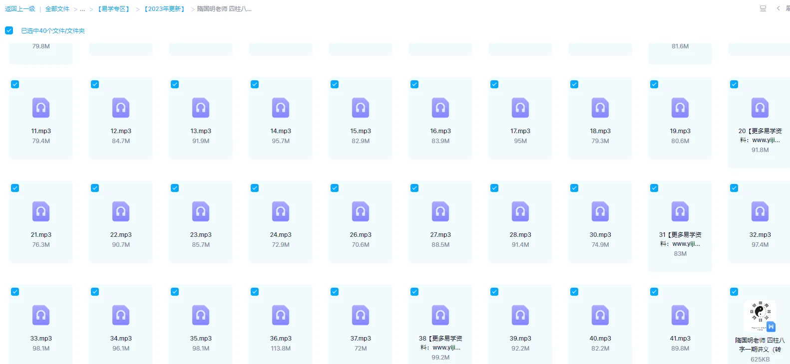Expand the collapsed breadcrumb ellipsis
The image size is (790, 364).
click(82, 9)
